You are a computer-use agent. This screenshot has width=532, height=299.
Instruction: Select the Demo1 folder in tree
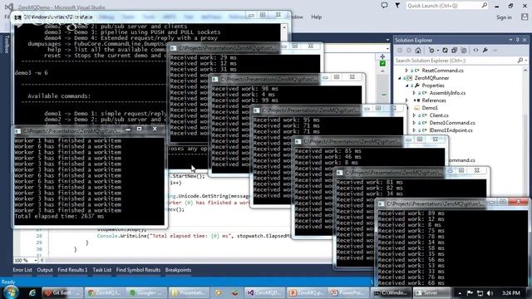coord(430,108)
